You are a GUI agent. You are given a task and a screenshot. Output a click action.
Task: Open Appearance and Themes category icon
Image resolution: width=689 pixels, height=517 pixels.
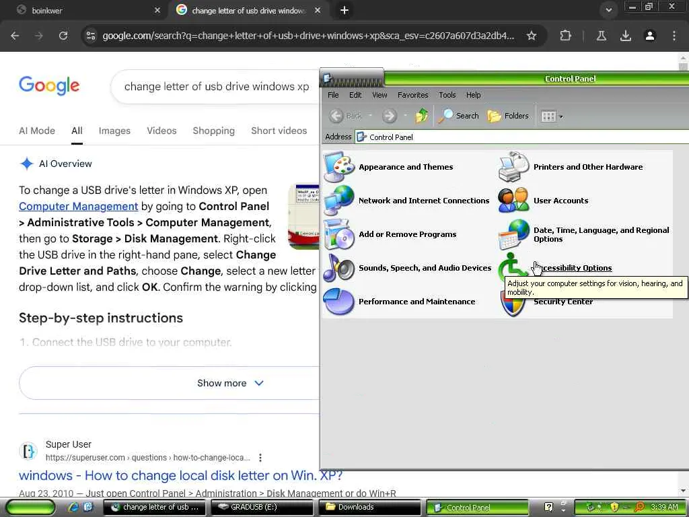coord(339,167)
